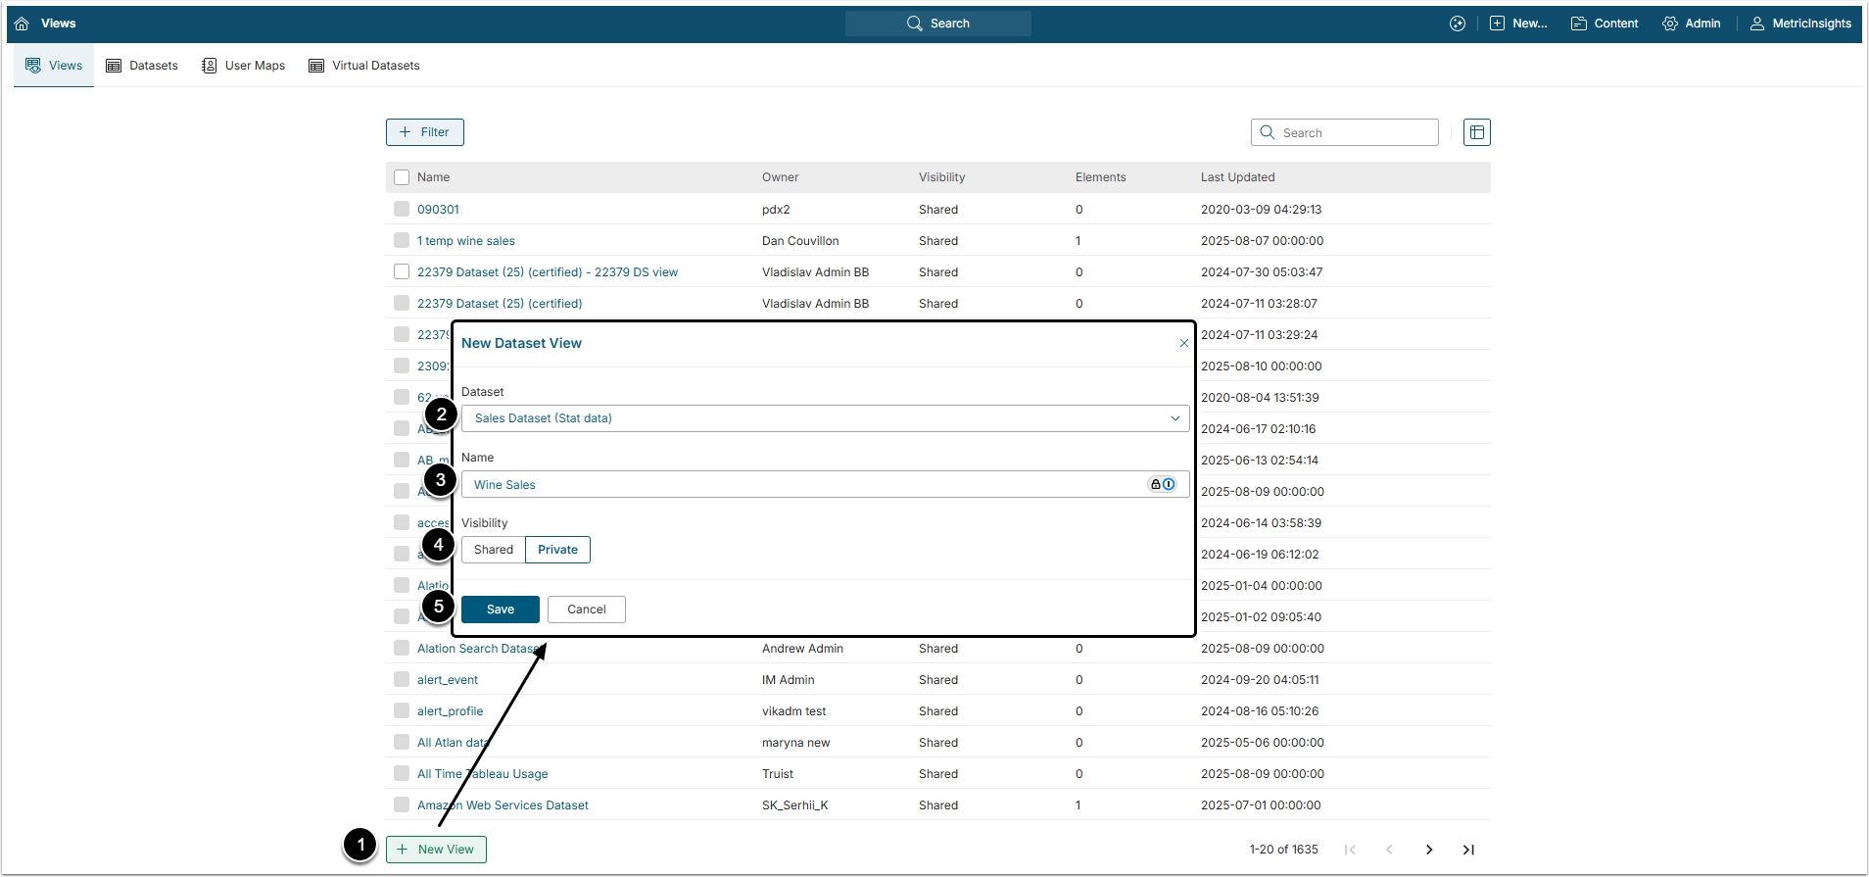Tick the 22379 DS view row checkbox
This screenshot has width=1869, height=877.
[402, 271]
